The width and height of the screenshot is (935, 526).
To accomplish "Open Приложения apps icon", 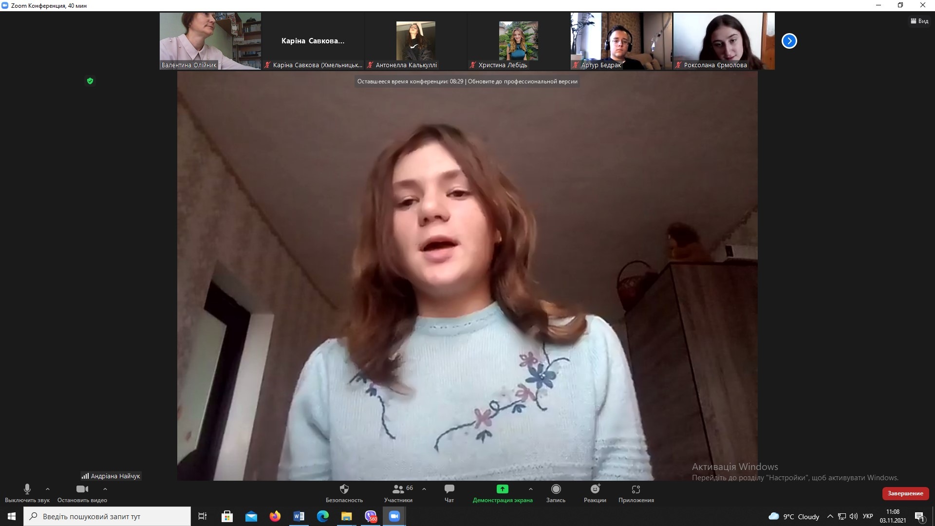I will pos(636,489).
